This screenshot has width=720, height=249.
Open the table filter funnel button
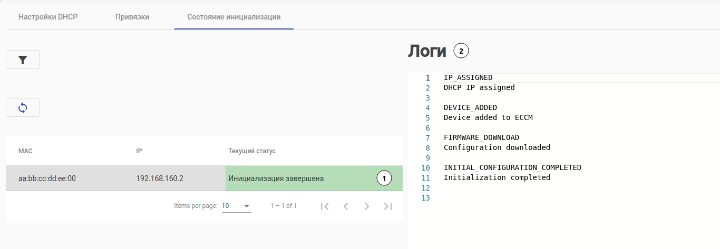pyautogui.click(x=23, y=60)
